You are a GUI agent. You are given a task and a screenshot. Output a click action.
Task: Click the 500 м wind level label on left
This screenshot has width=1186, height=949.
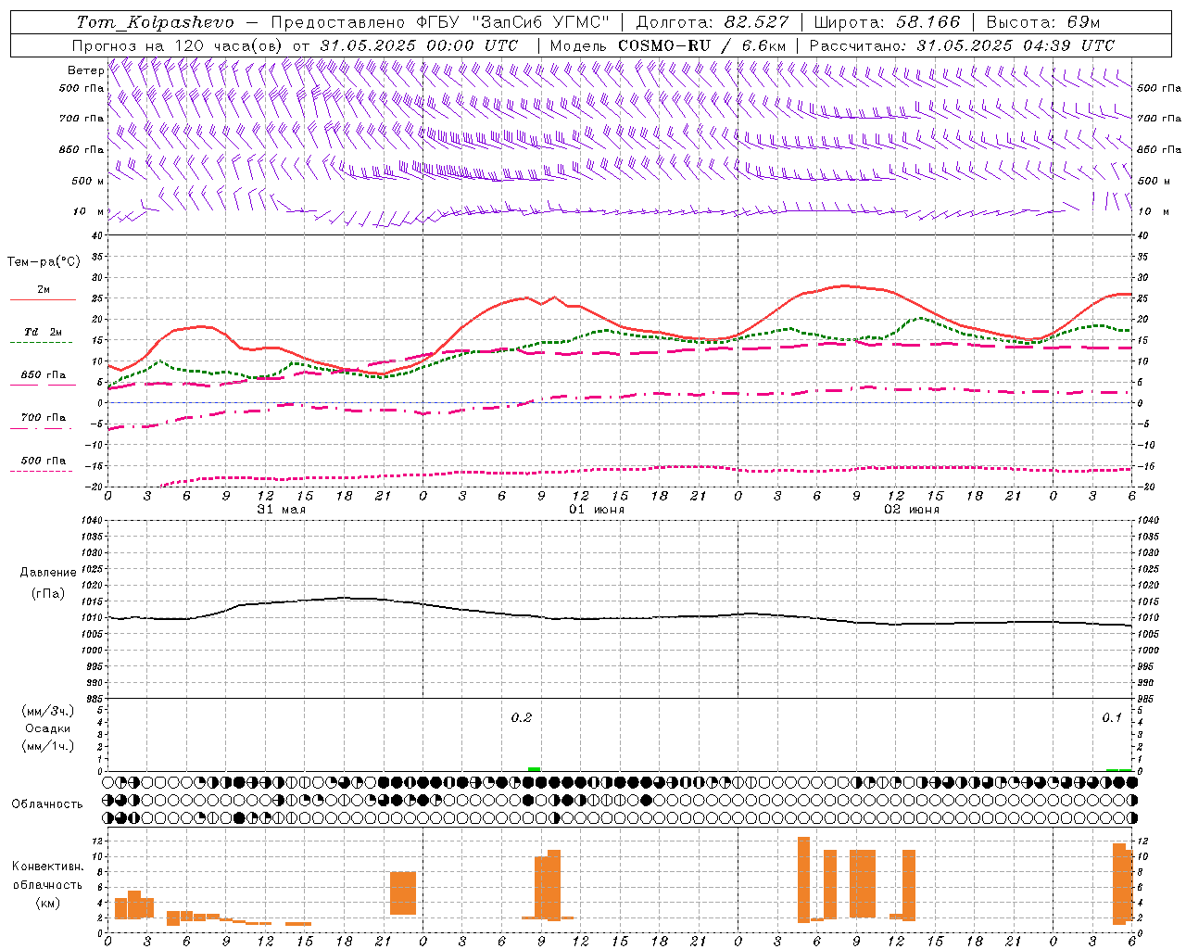coord(87,181)
